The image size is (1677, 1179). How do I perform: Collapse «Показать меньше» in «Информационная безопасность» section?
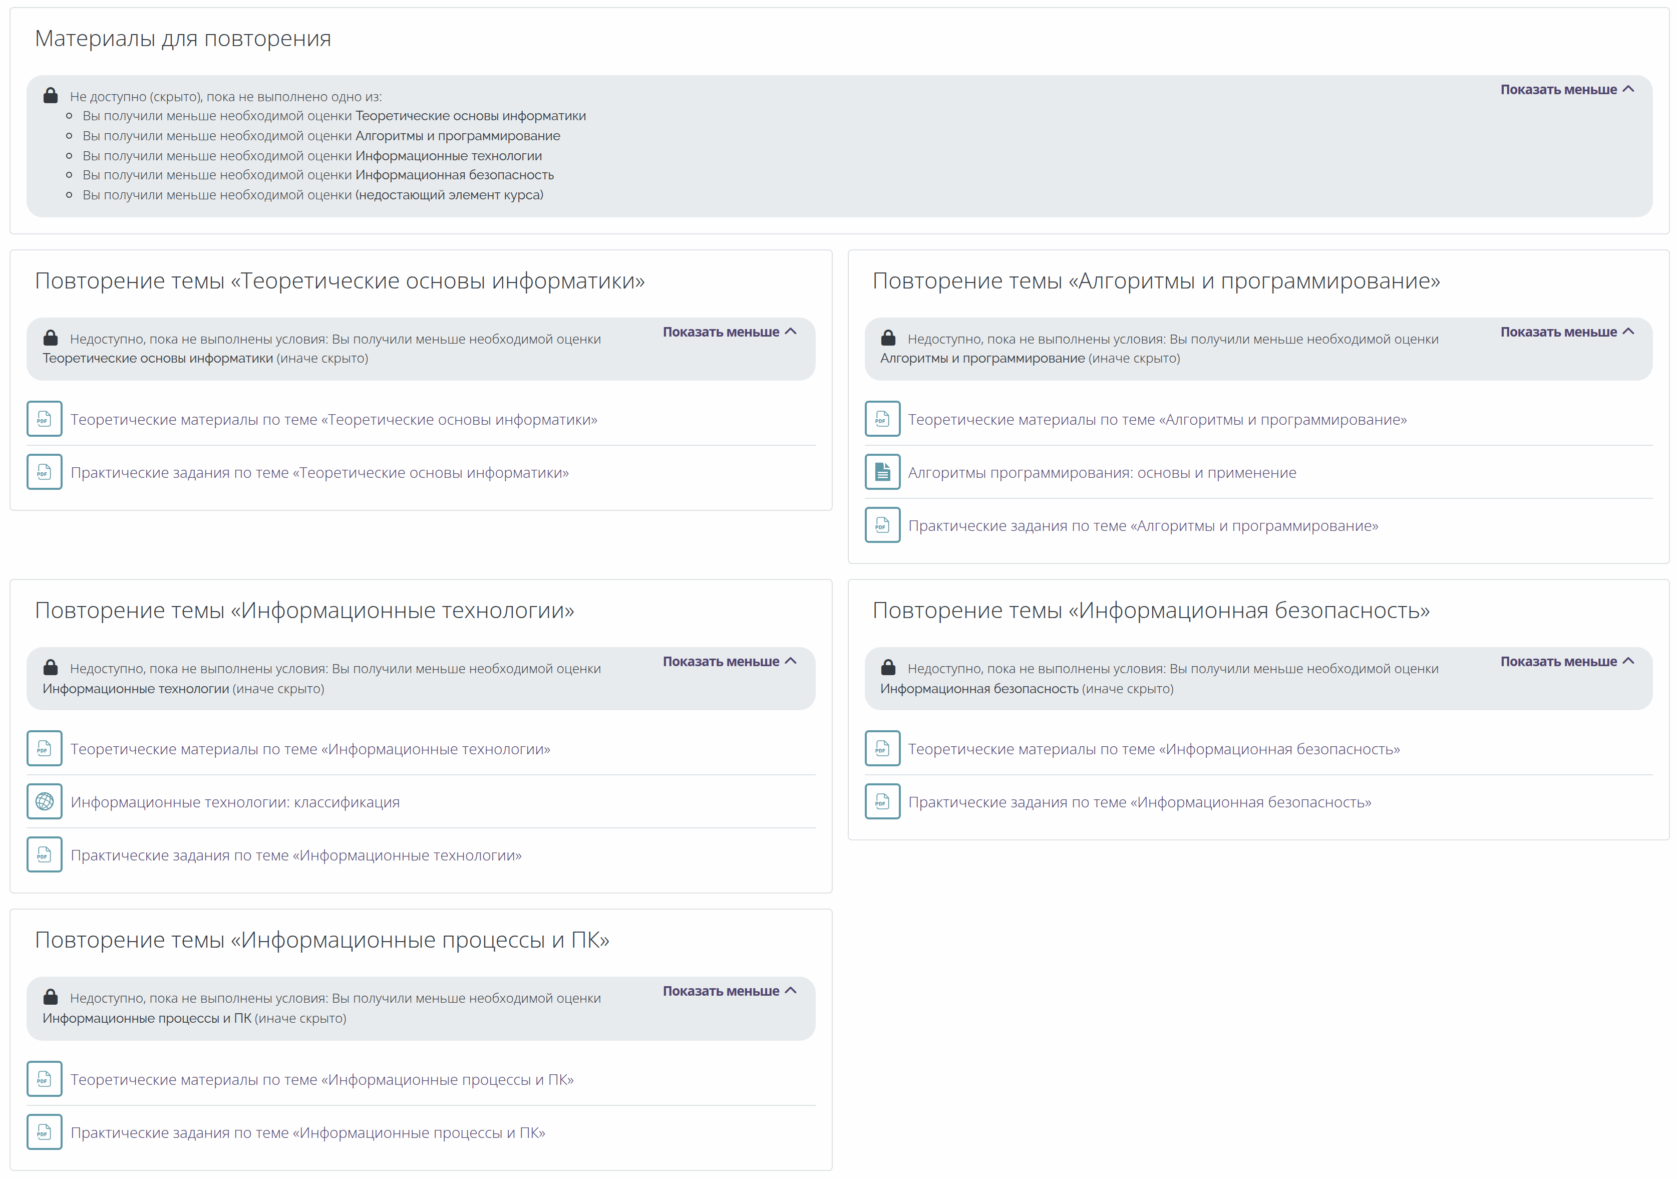coord(1566,661)
